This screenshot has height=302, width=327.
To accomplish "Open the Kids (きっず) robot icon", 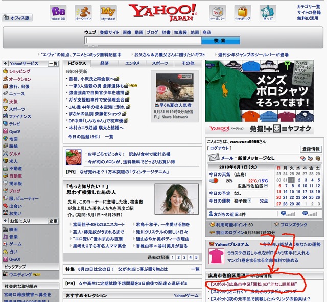I will (x=268, y=13).
